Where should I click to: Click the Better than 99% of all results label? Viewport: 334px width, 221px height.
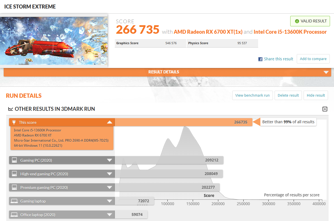click(x=288, y=122)
